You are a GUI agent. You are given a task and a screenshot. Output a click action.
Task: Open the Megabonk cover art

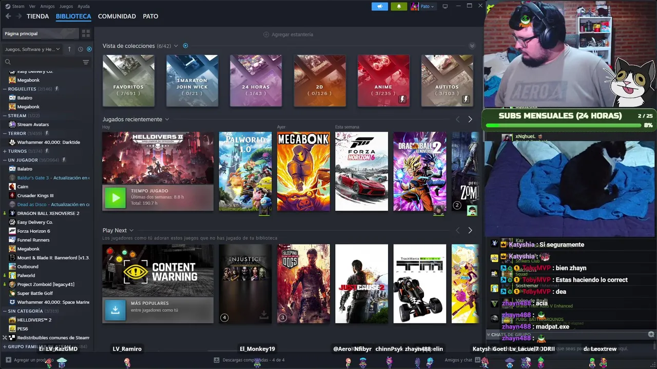coord(303,171)
